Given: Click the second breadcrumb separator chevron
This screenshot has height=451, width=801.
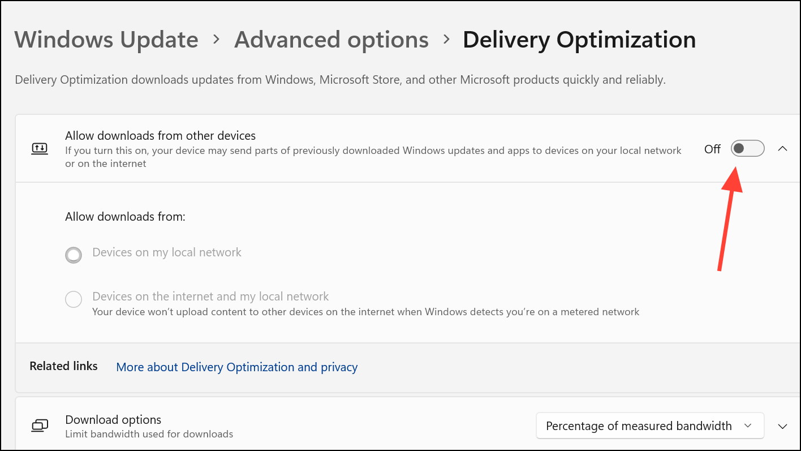Looking at the screenshot, I should (446, 40).
